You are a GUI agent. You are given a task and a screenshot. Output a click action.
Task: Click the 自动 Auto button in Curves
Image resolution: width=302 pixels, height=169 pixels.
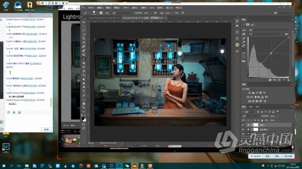(x=287, y=34)
